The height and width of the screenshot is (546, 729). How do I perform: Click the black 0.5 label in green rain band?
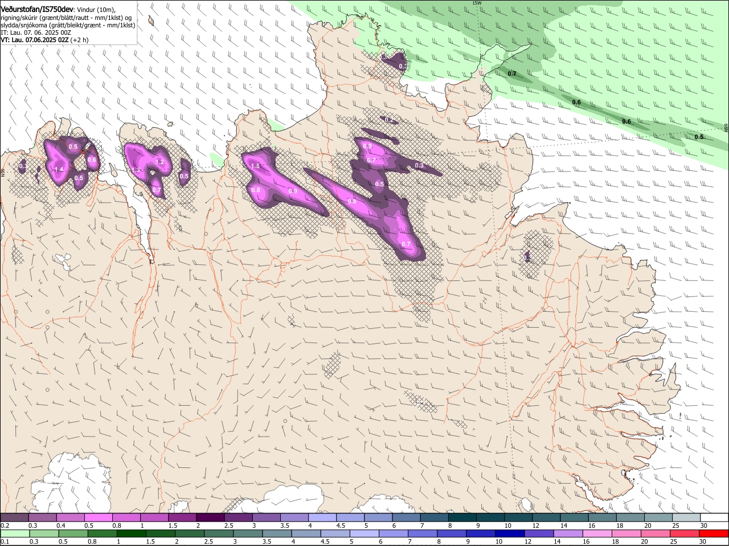699,137
